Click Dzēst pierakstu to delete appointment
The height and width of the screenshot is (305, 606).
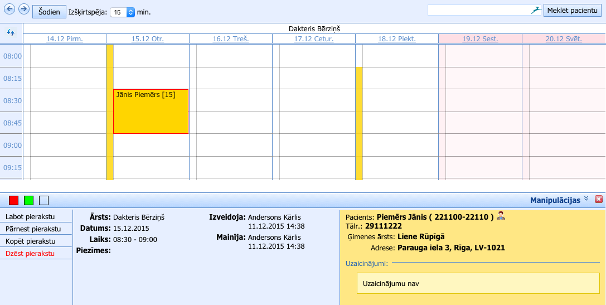(30, 253)
